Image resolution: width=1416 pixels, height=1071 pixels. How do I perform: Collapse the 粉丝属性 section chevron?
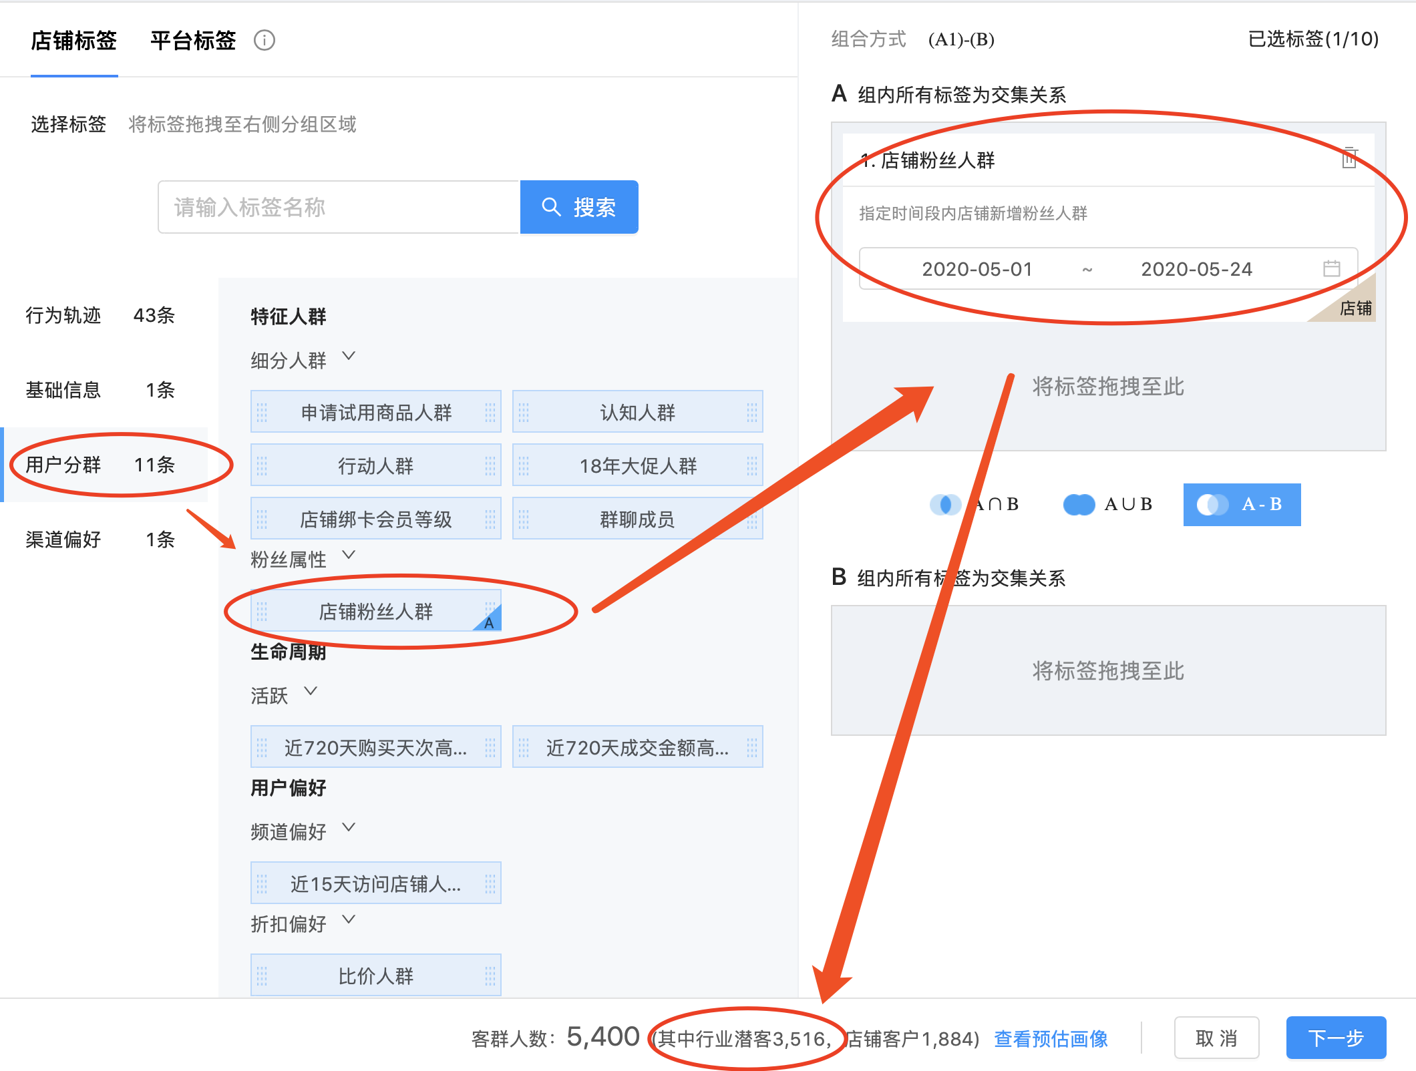click(x=349, y=555)
